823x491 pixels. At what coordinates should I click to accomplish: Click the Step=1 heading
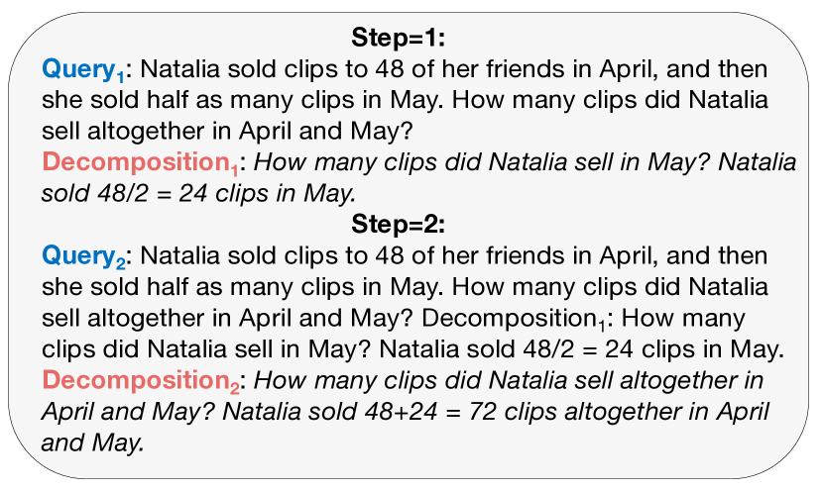coord(399,38)
